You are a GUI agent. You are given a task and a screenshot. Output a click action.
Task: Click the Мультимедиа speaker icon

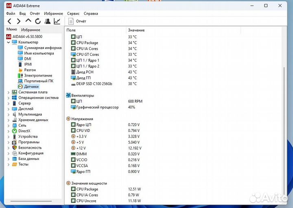click(x=14, y=114)
